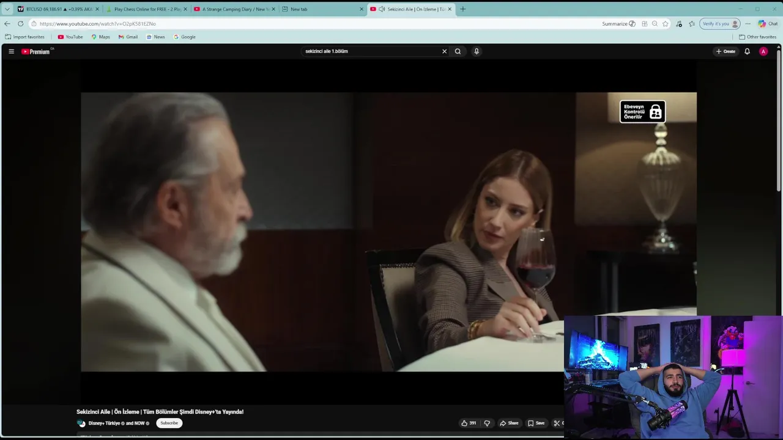Click the Create button on YouTube

tap(725, 51)
